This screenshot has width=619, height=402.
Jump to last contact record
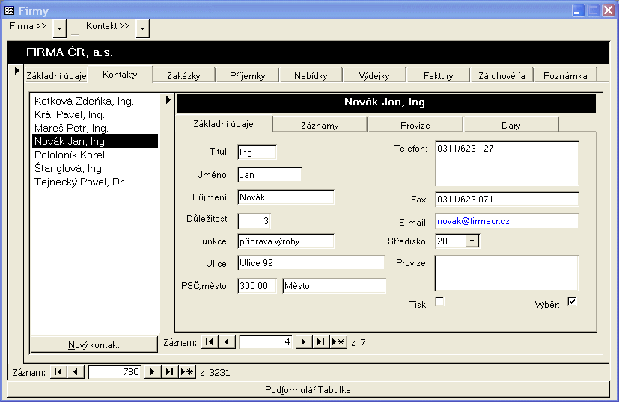coord(321,342)
